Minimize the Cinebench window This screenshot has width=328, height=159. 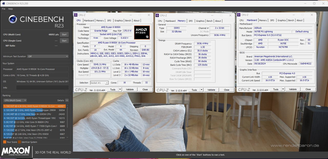coord(305,3)
